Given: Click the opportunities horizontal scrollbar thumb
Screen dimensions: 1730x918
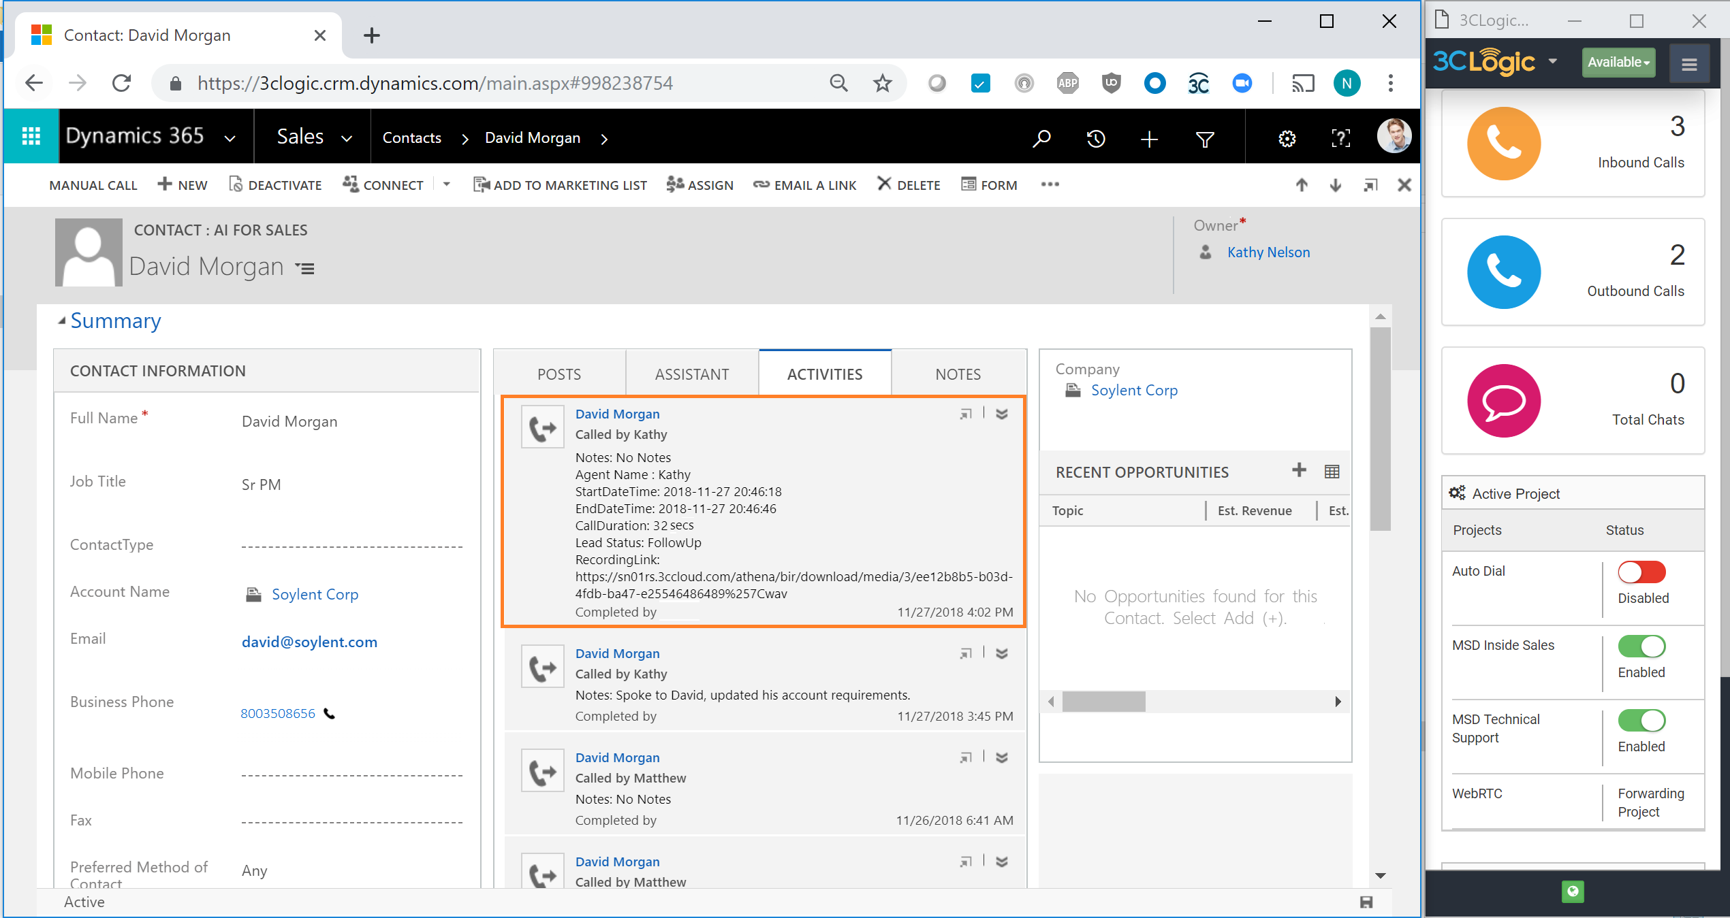Looking at the screenshot, I should click(x=1103, y=702).
